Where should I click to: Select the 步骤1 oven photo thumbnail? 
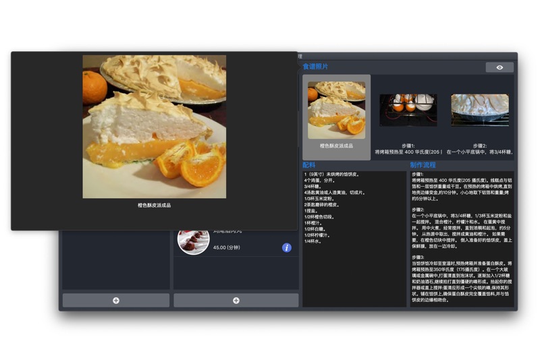408,110
